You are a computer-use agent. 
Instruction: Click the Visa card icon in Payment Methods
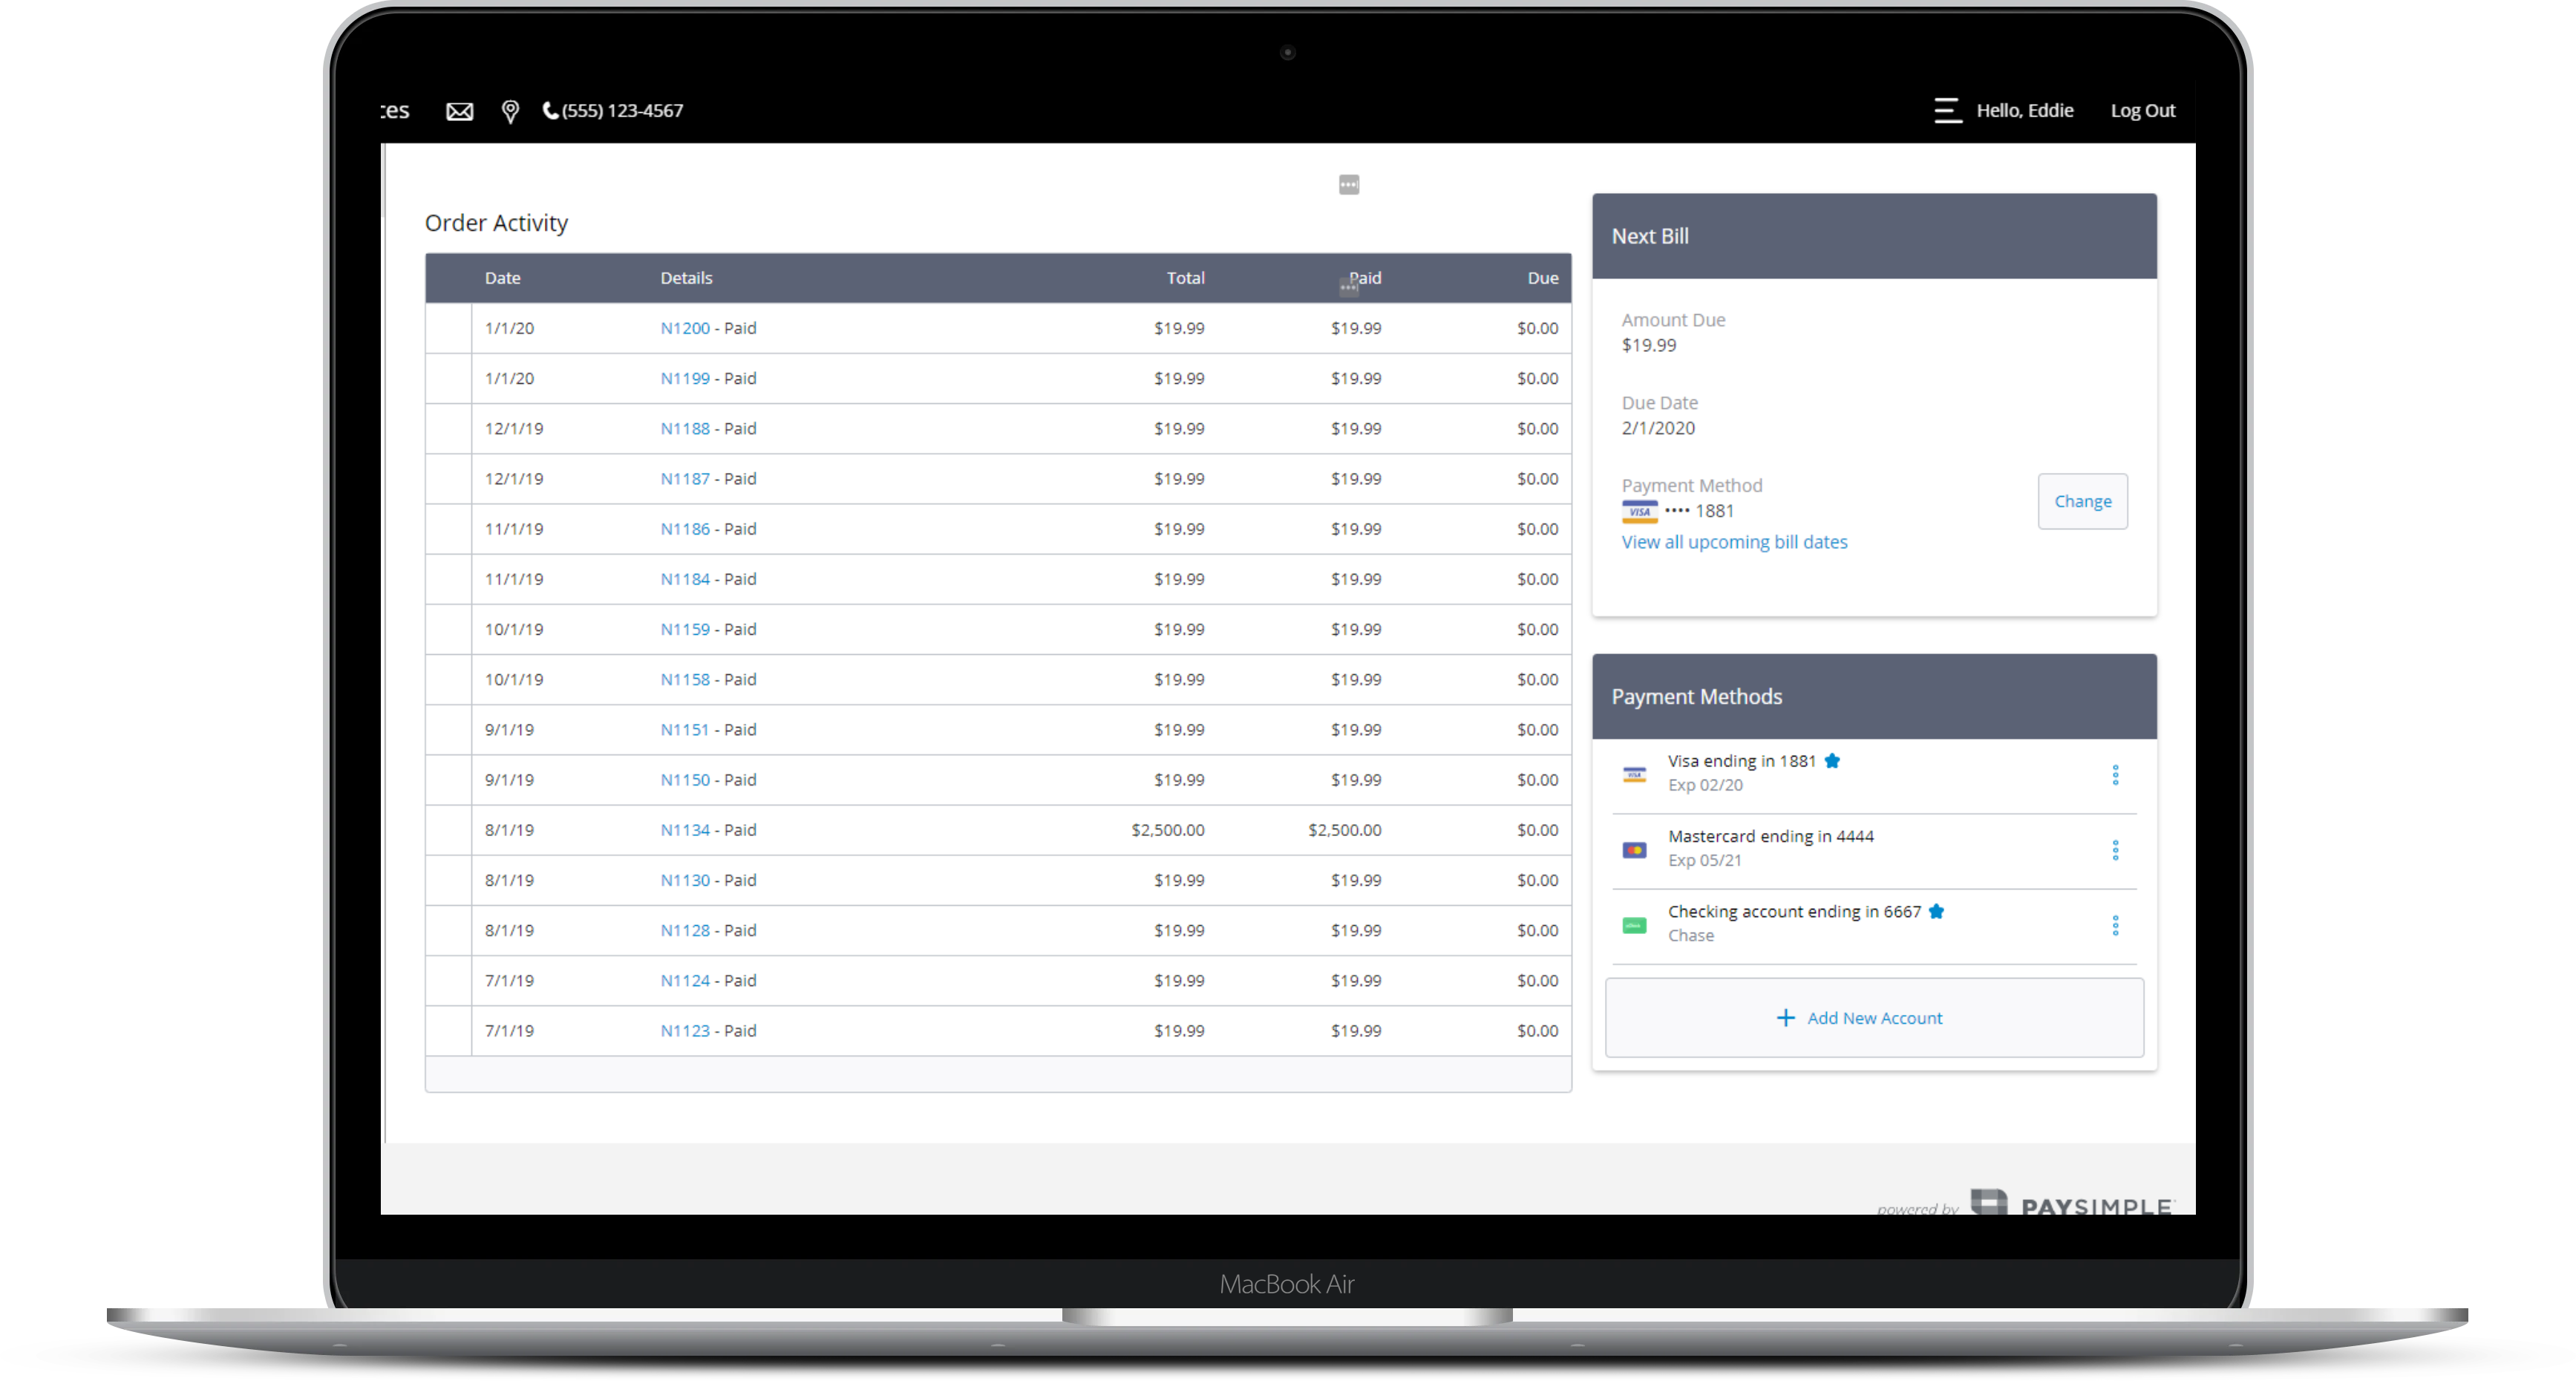point(1634,775)
